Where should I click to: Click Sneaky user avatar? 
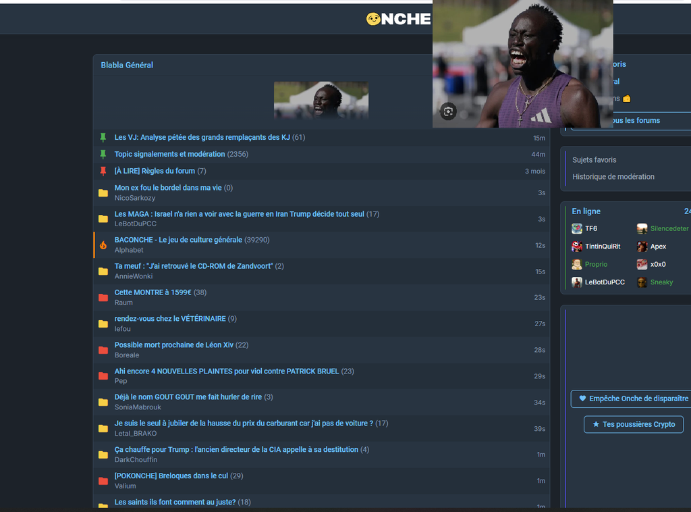pos(642,282)
